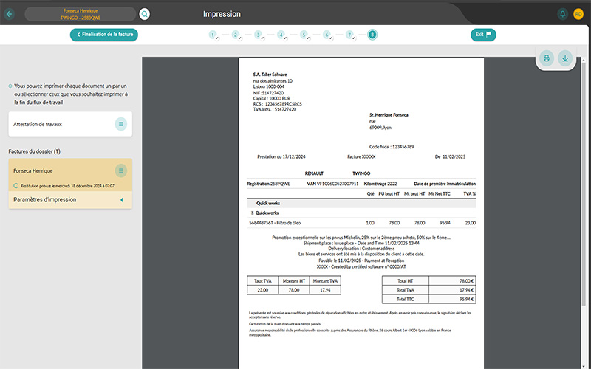591x369 pixels.
Task: Select current workflow step 8
Action: coord(372,34)
